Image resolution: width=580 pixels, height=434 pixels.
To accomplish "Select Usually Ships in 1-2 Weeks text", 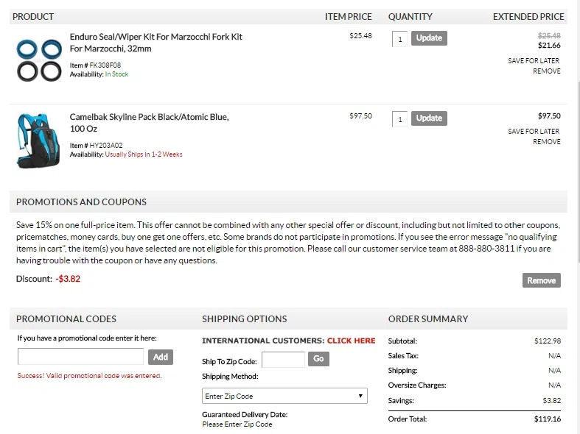I will coord(144,154).
